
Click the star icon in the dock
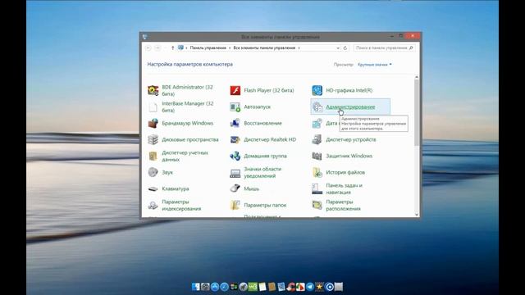pos(319,287)
